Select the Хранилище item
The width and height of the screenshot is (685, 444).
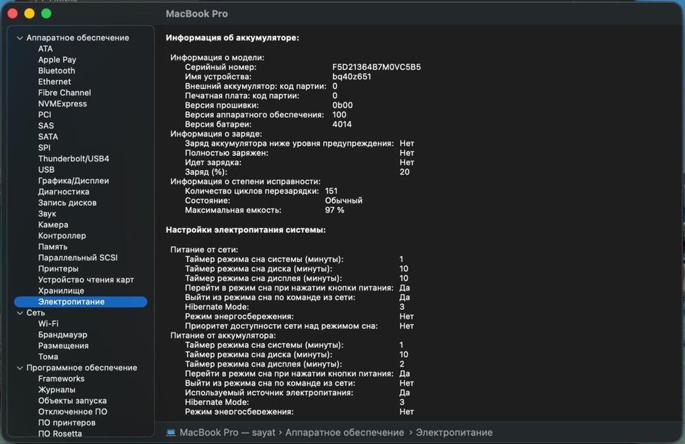coord(61,291)
